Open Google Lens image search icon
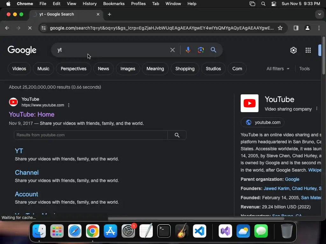The width and height of the screenshot is (326, 244). click(x=201, y=50)
